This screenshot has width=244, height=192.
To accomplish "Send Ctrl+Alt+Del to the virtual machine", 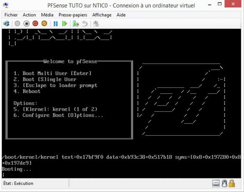I will pyautogui.click(x=7, y=23).
